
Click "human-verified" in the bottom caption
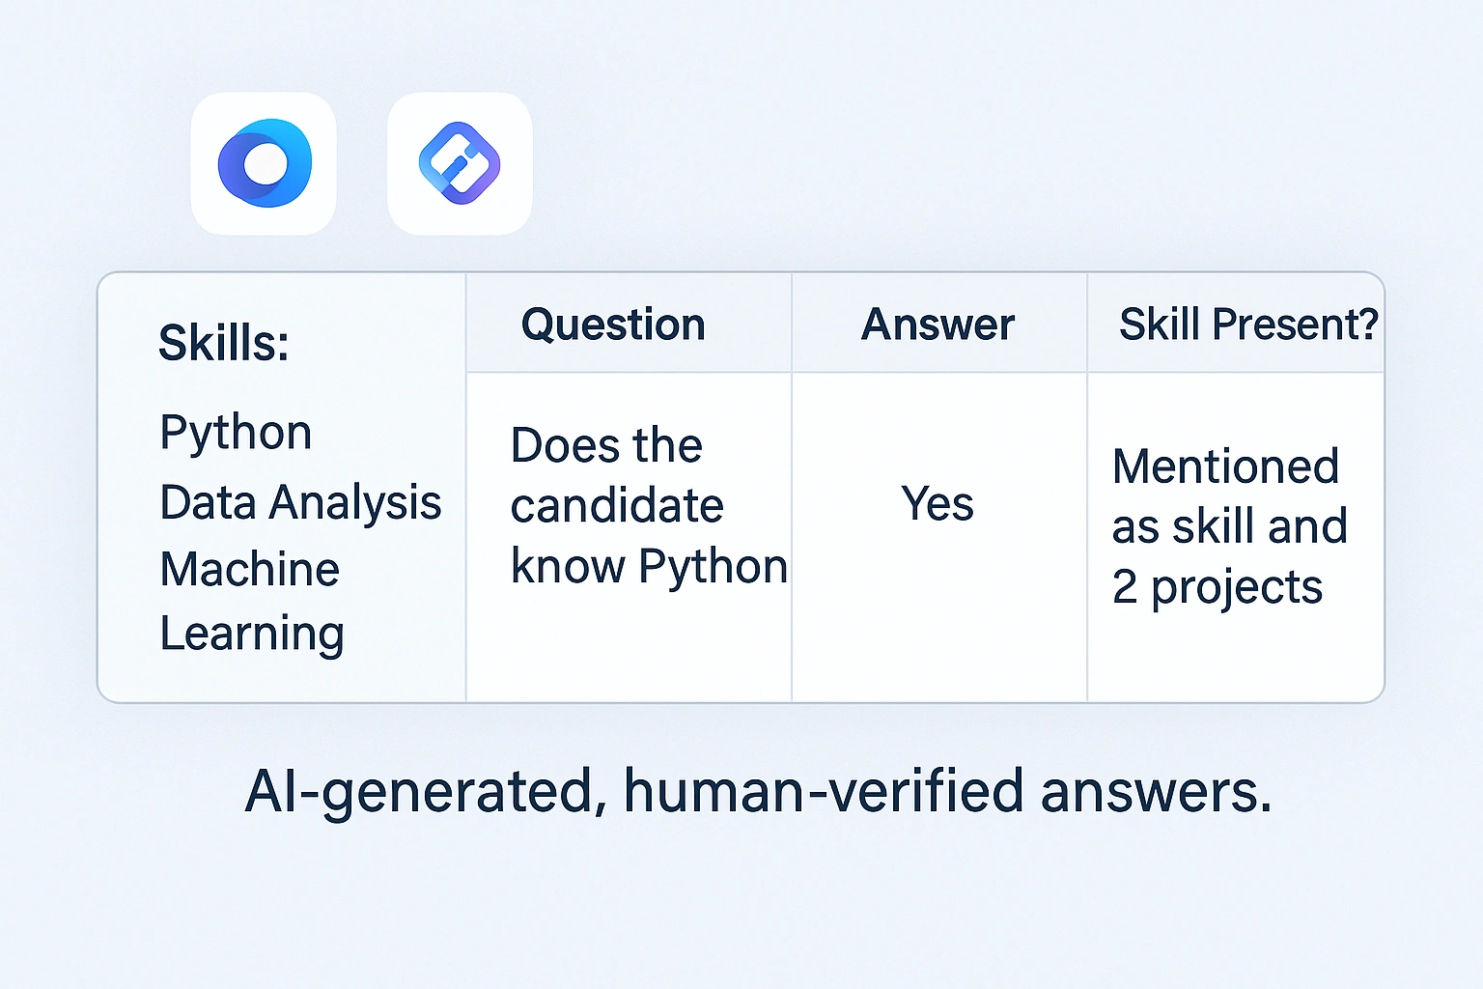point(824,792)
